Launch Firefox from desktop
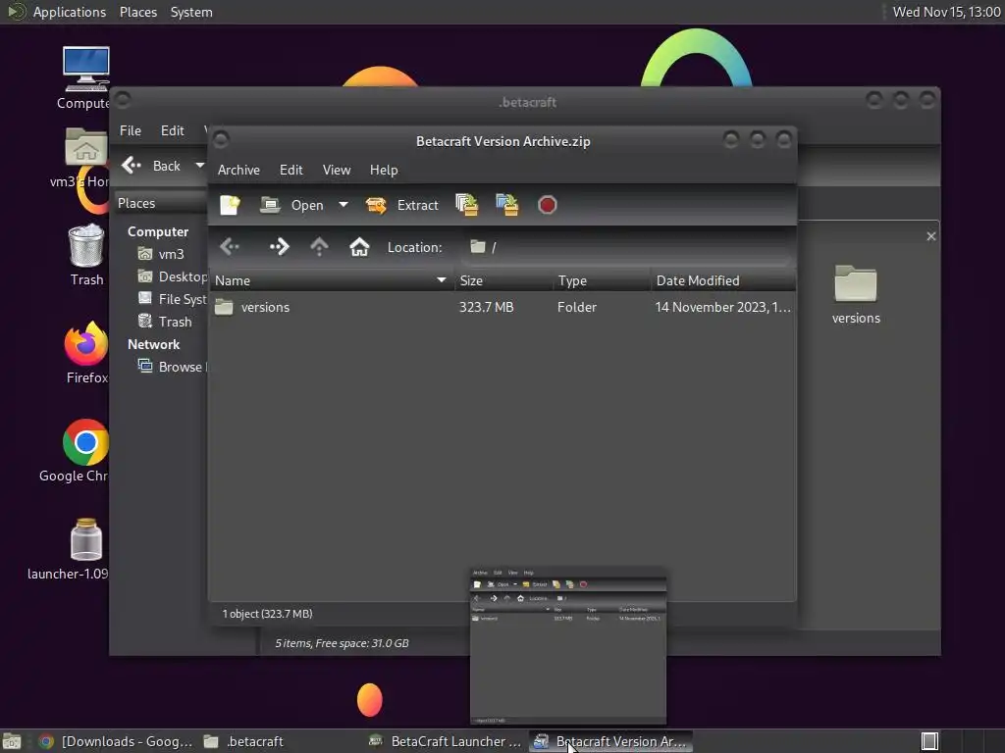Viewport: 1005px width, 753px height. click(86, 353)
